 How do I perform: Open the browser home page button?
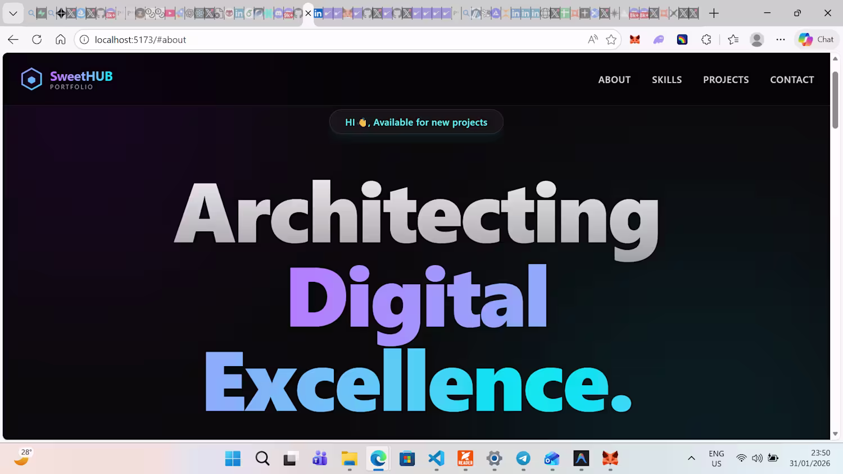click(61, 39)
